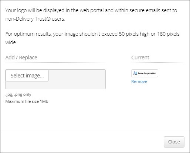
Task: Click the blue Remove link below the logo
Action: tap(139, 81)
